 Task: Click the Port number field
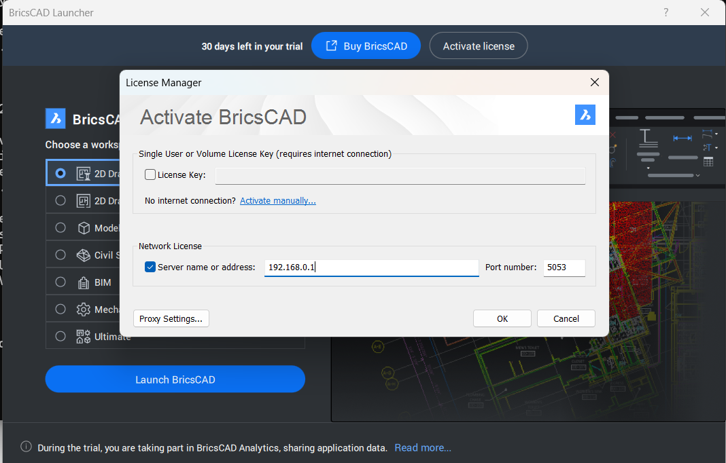tap(564, 267)
